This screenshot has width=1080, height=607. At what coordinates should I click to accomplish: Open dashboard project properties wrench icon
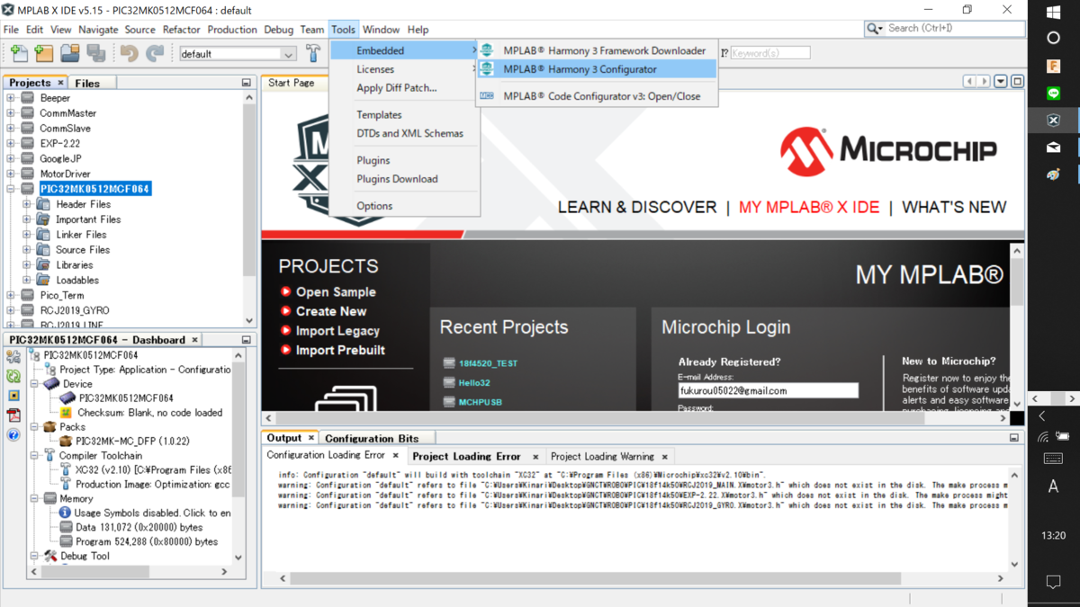[13, 357]
